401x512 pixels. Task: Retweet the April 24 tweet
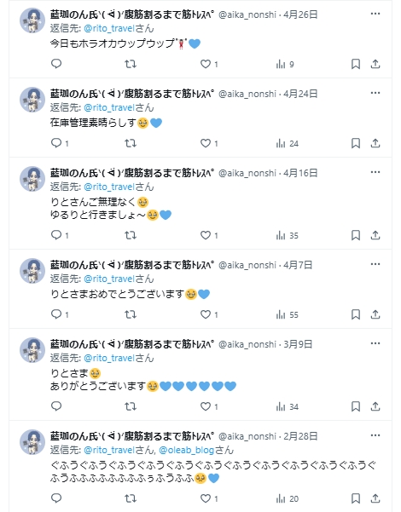131,143
